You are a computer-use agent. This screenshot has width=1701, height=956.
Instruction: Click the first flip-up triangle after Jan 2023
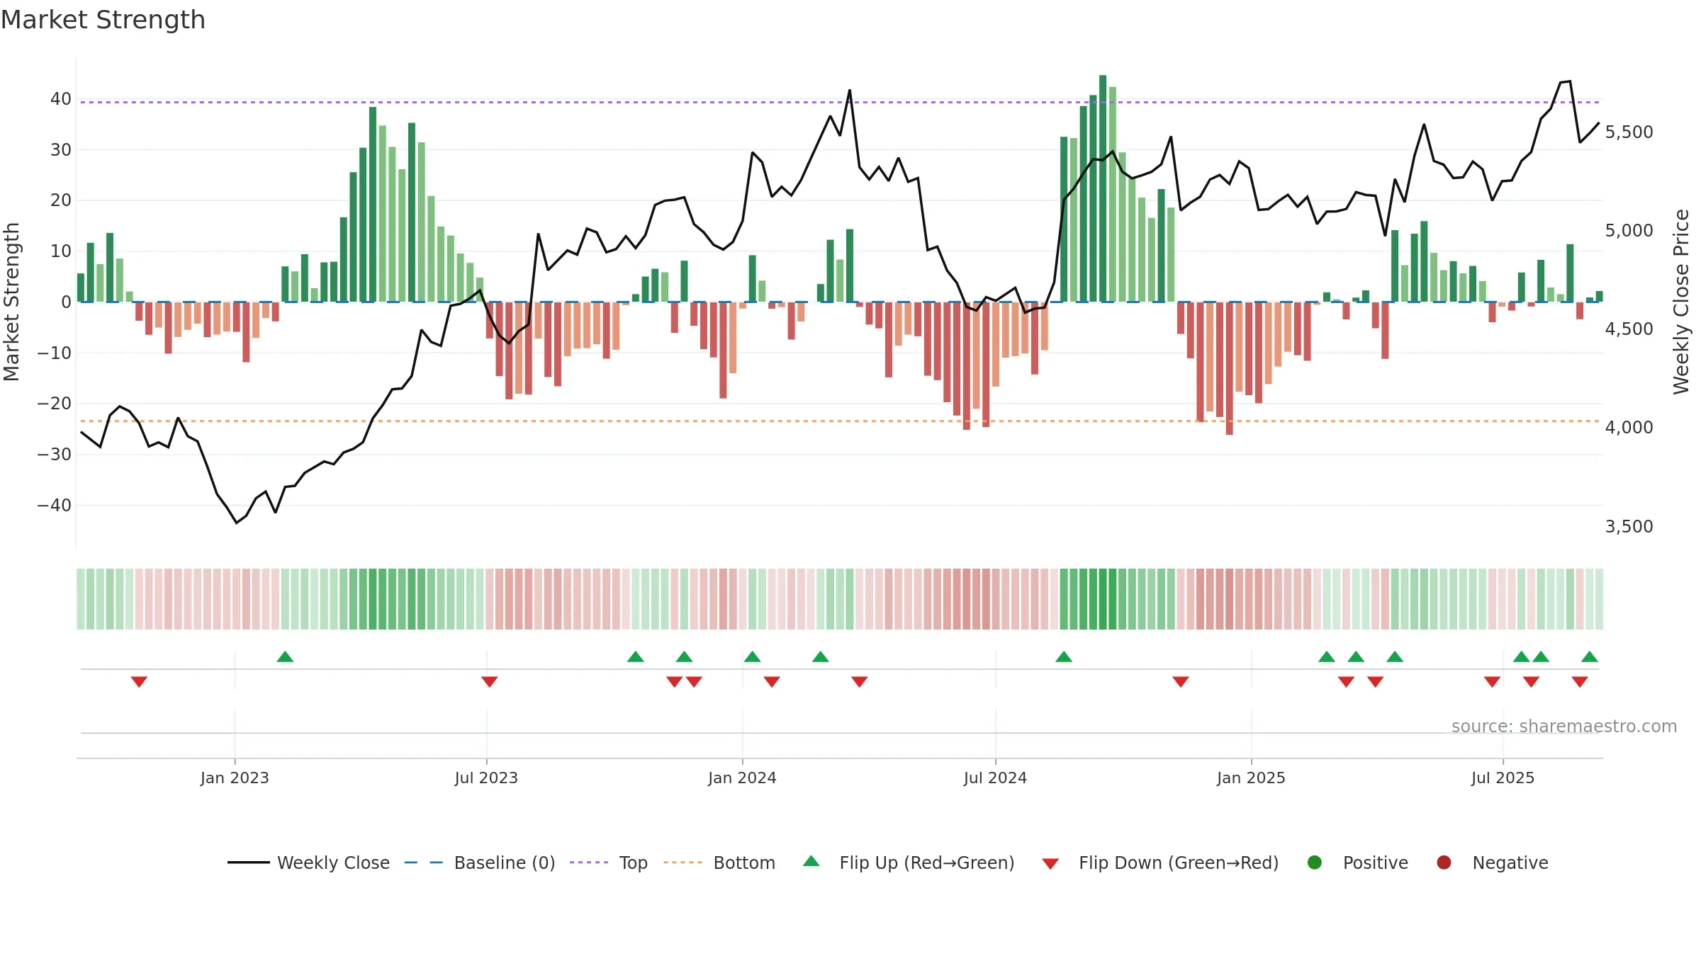tap(285, 656)
